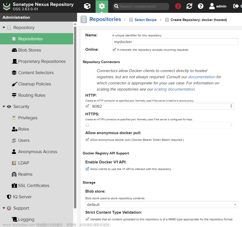The image size is (242, 227).
Task: Click inside the Search components field
Action: [x=141, y=6]
